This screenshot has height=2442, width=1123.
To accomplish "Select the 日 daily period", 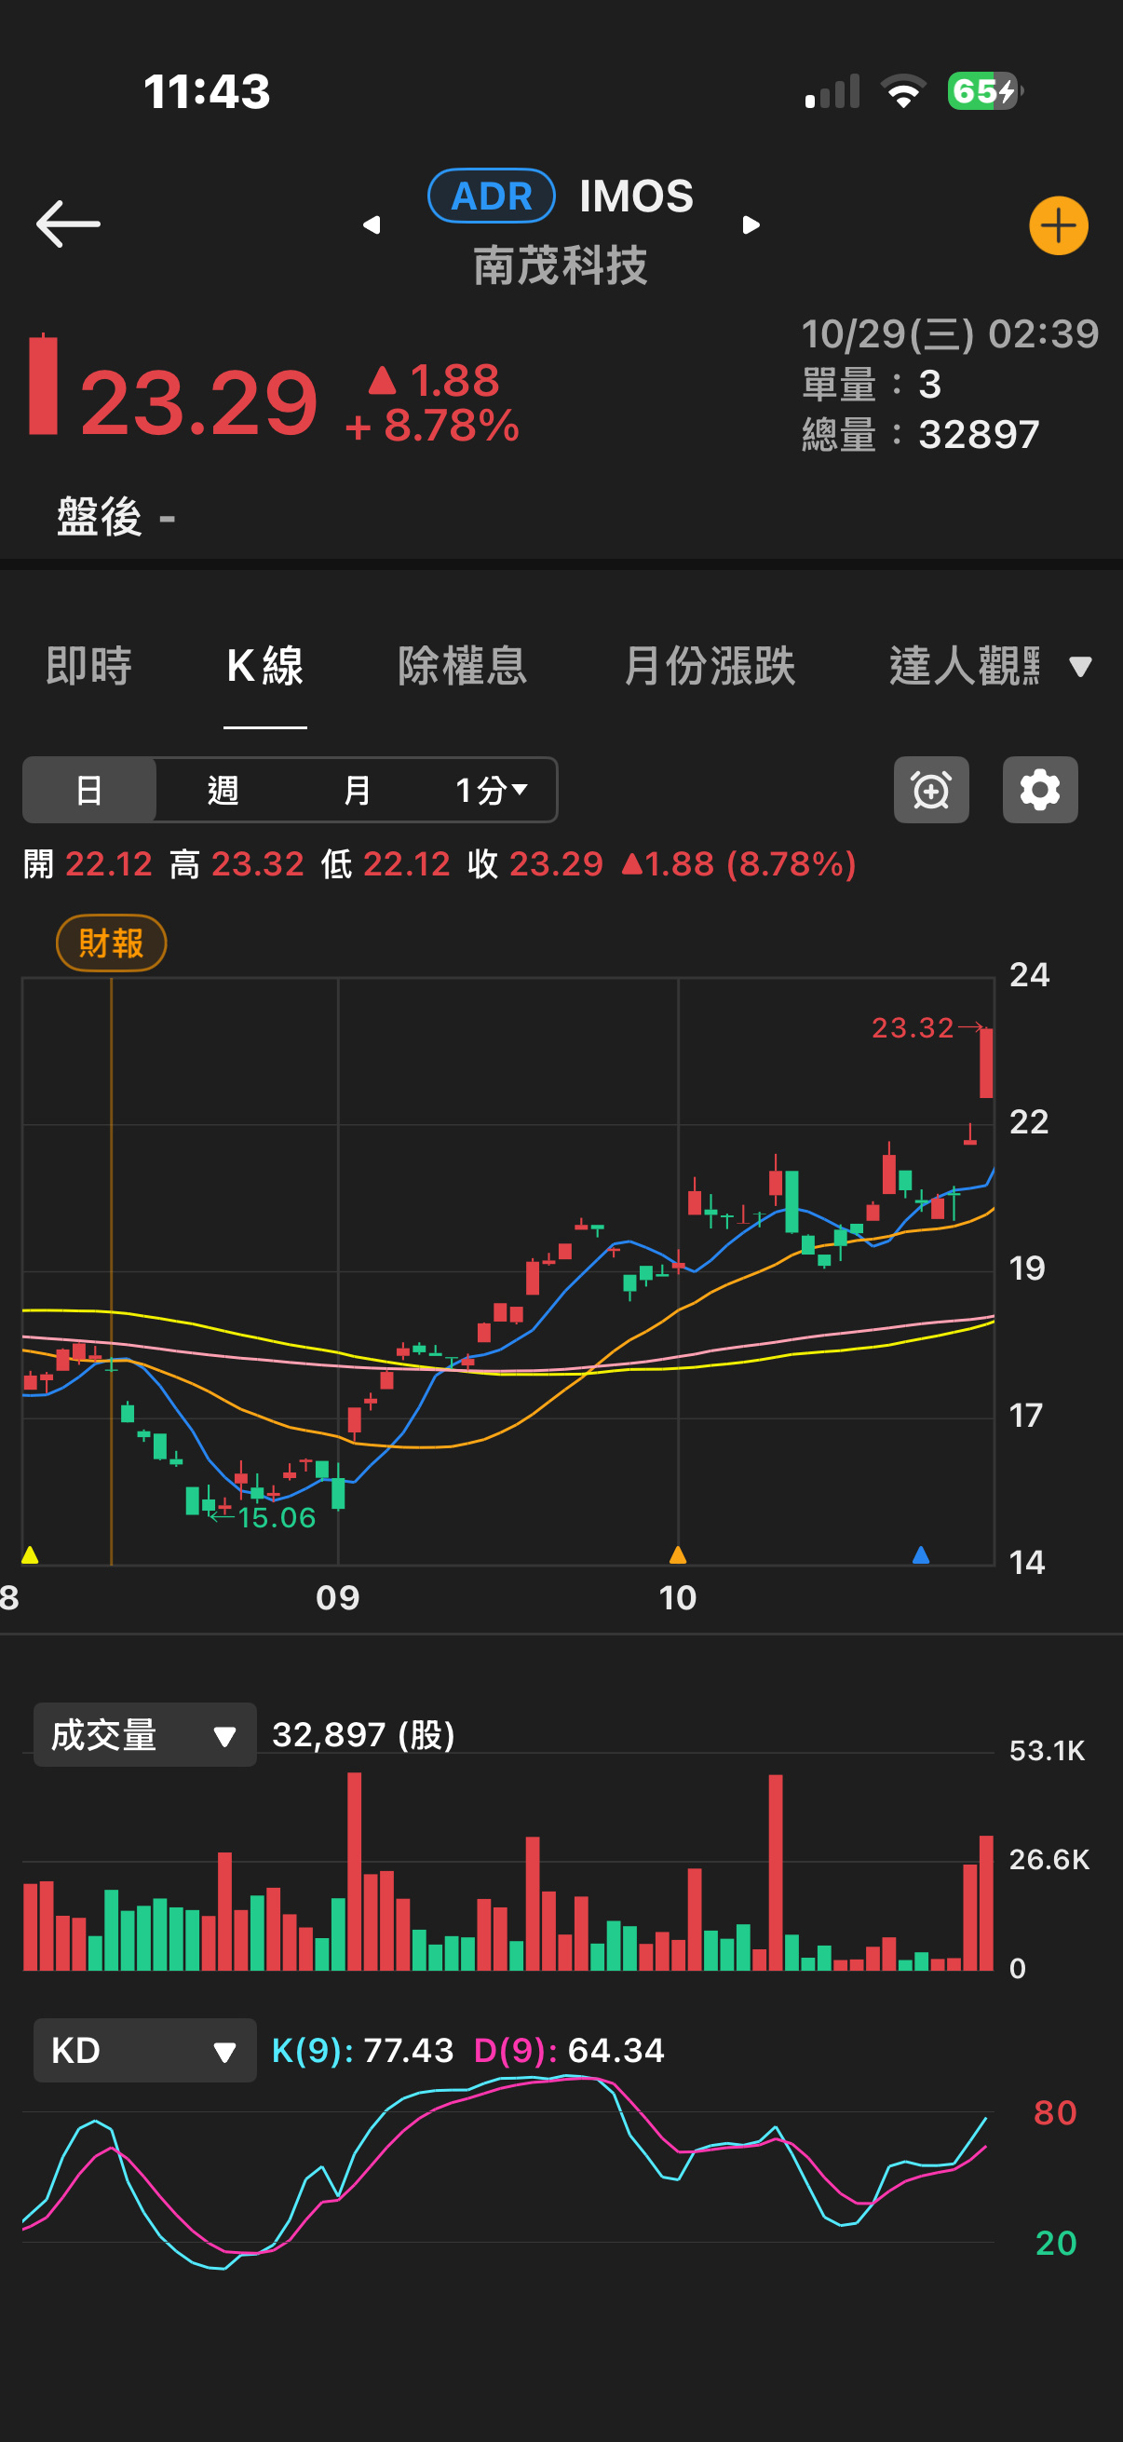I will pos(89,790).
